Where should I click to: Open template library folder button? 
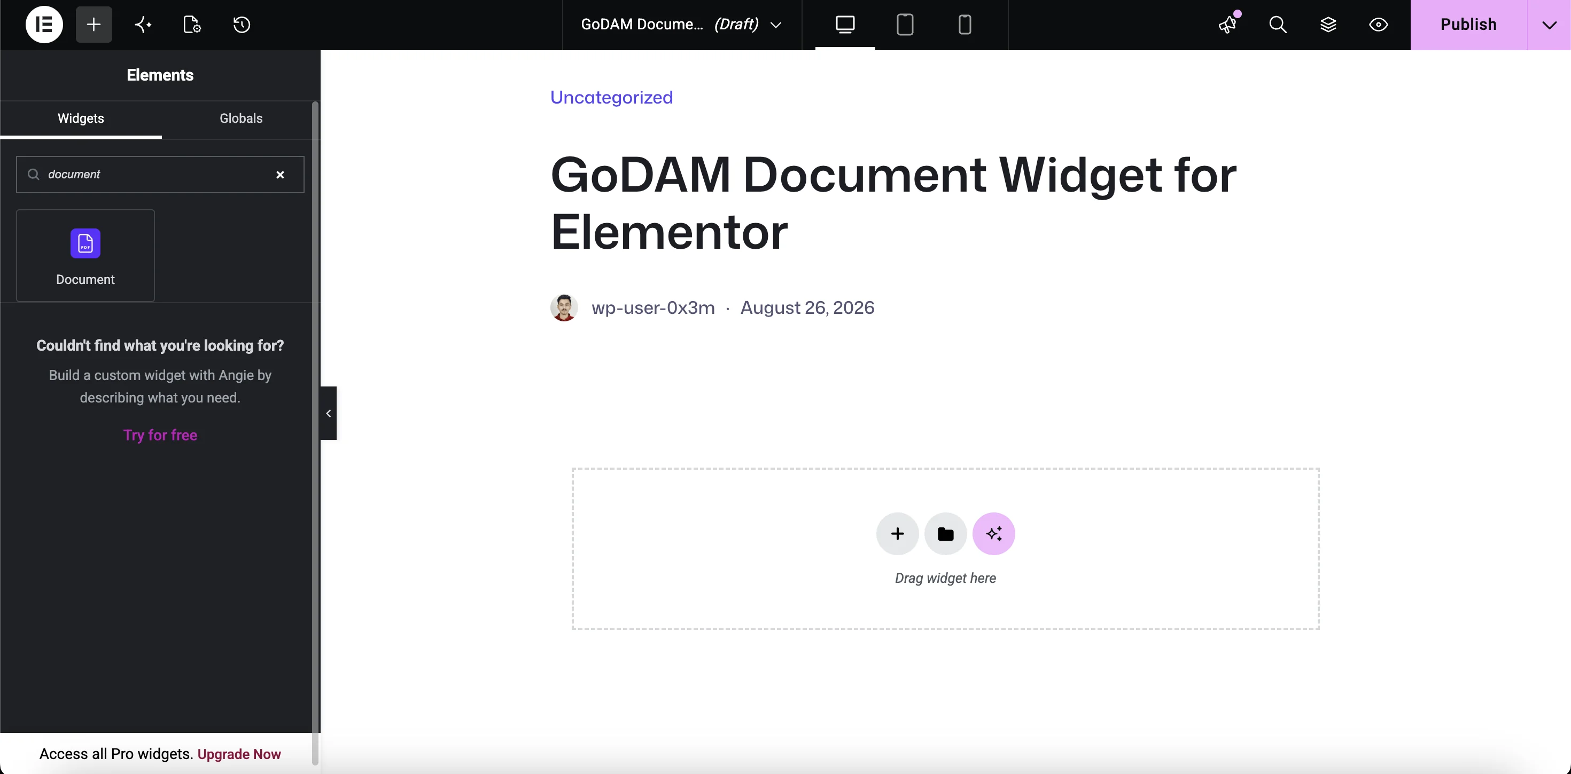[x=945, y=534]
